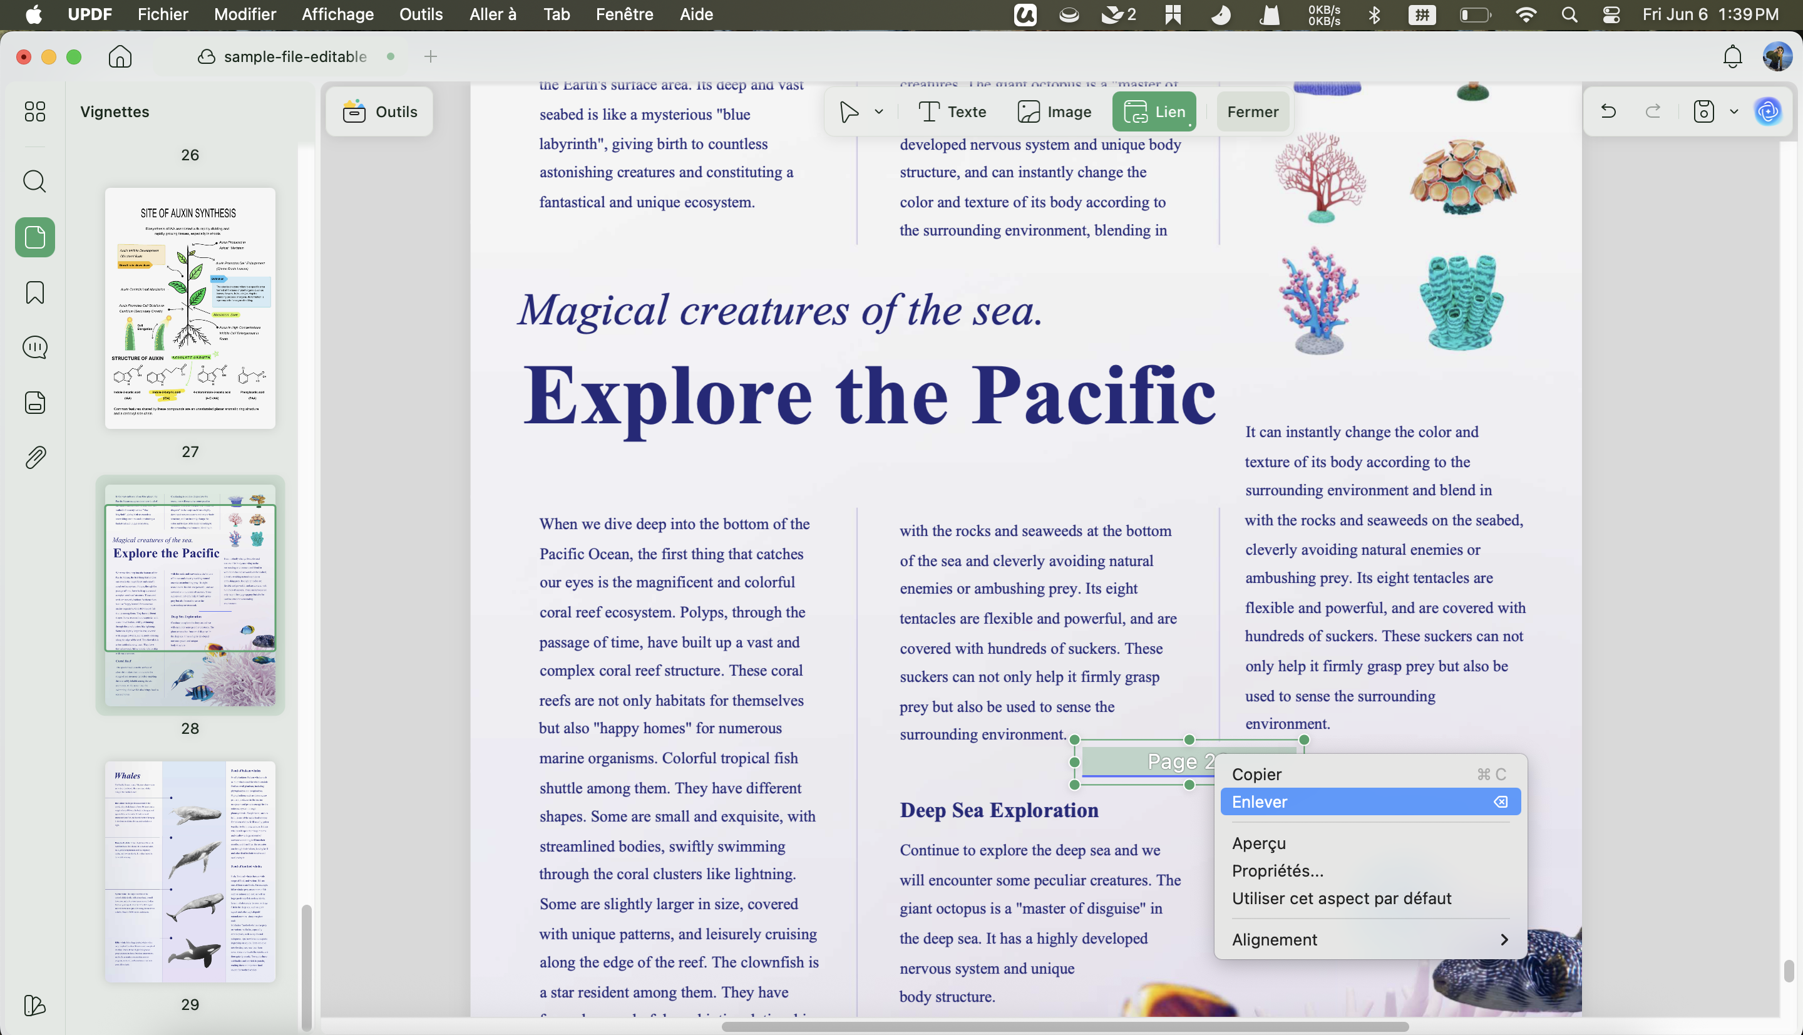Open the bookmarks panel icon

(35, 292)
